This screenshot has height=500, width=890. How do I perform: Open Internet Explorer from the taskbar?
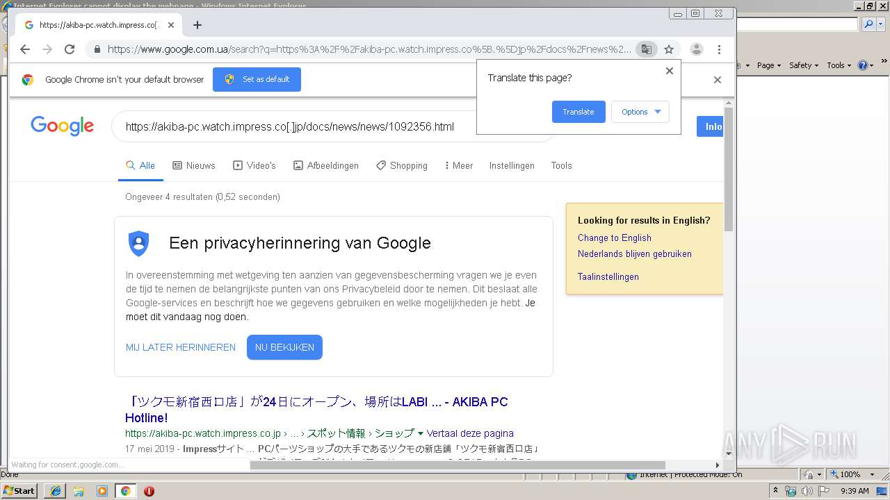point(55,491)
